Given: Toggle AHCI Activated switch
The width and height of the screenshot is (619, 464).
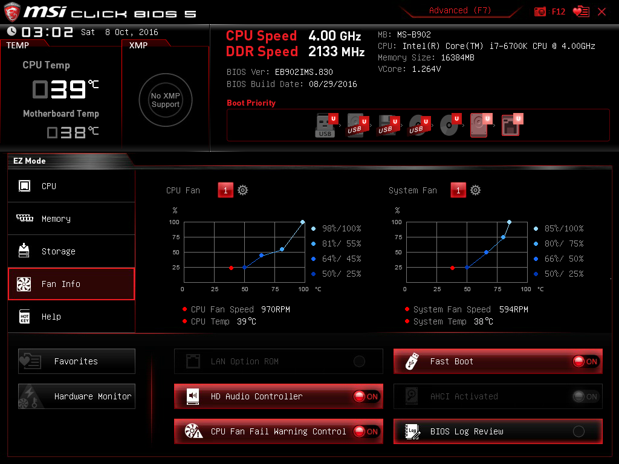Looking at the screenshot, I should [586, 396].
